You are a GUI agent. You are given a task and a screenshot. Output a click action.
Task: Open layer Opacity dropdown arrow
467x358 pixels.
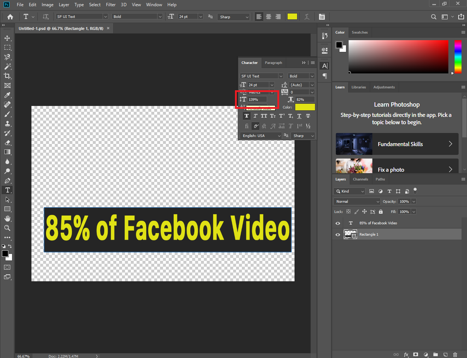tap(413, 201)
